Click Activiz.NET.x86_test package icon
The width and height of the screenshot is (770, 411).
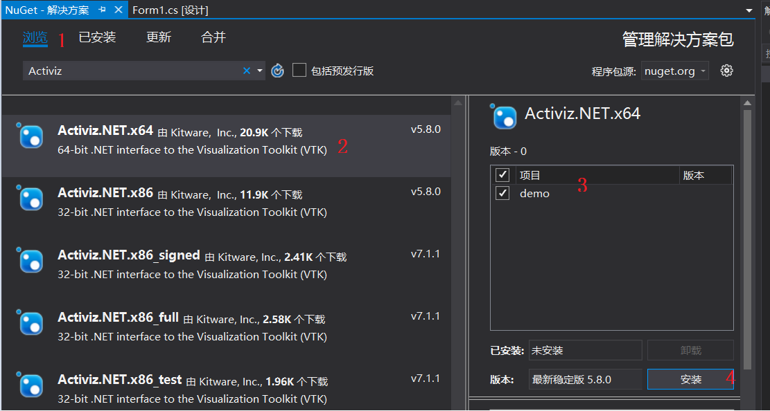(x=31, y=385)
